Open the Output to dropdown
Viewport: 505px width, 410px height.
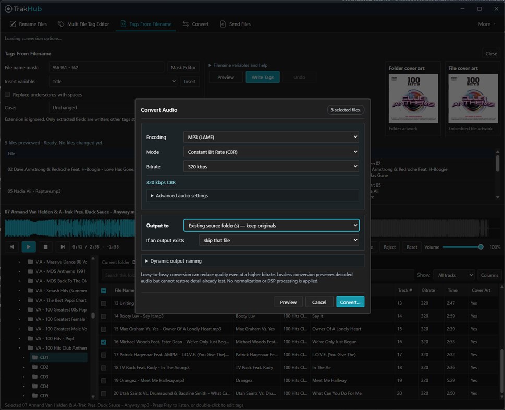tap(271, 226)
